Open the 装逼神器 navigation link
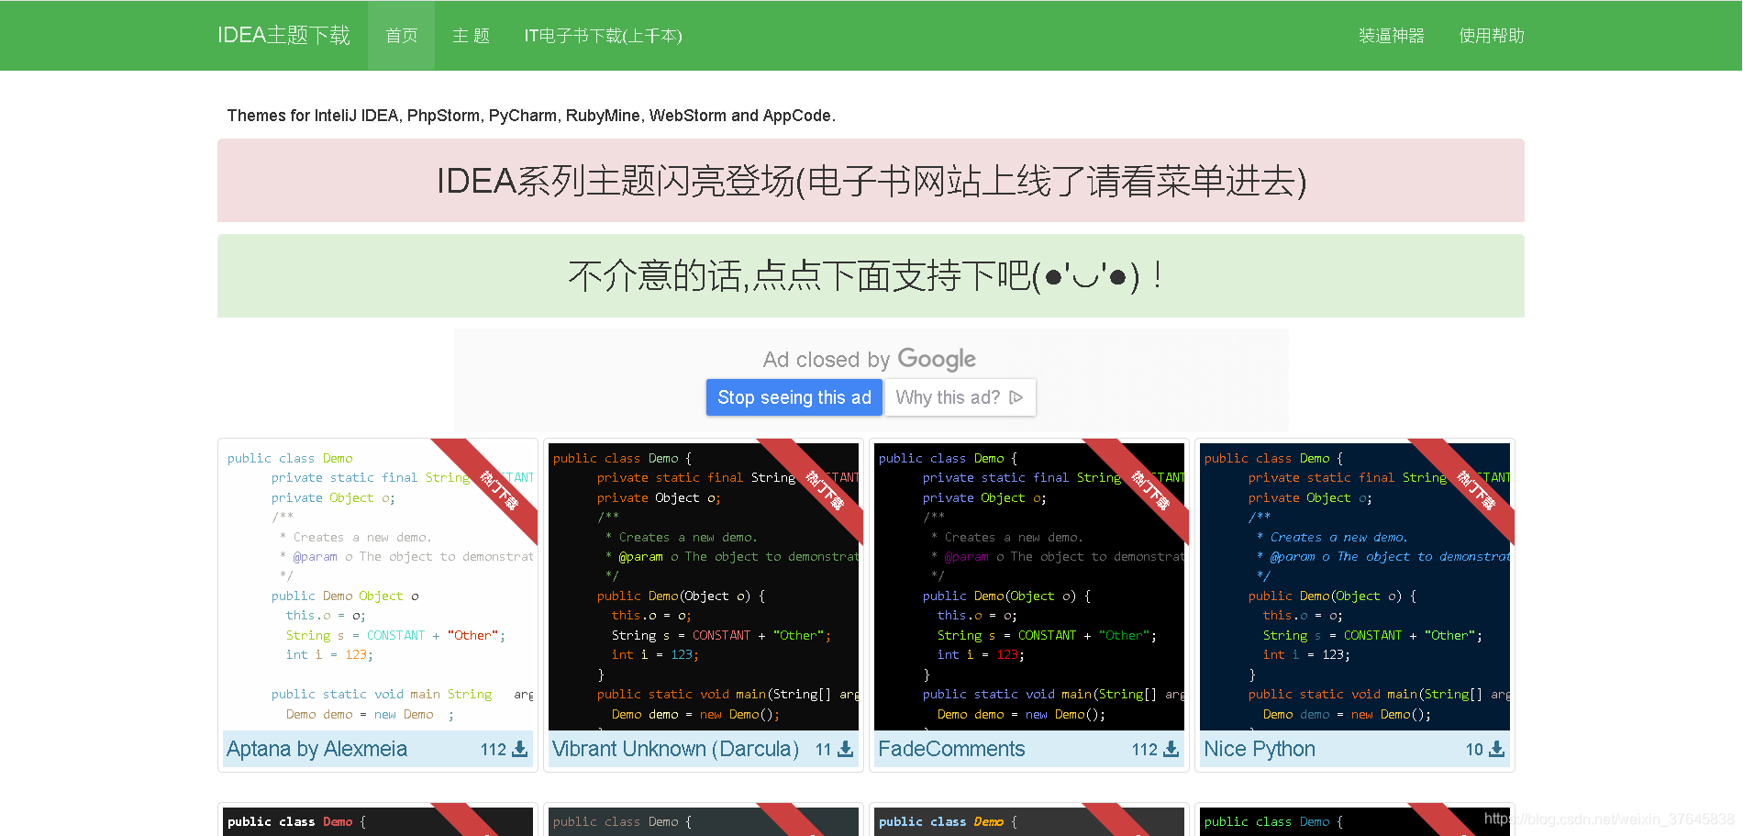1743x836 pixels. pos(1392,36)
